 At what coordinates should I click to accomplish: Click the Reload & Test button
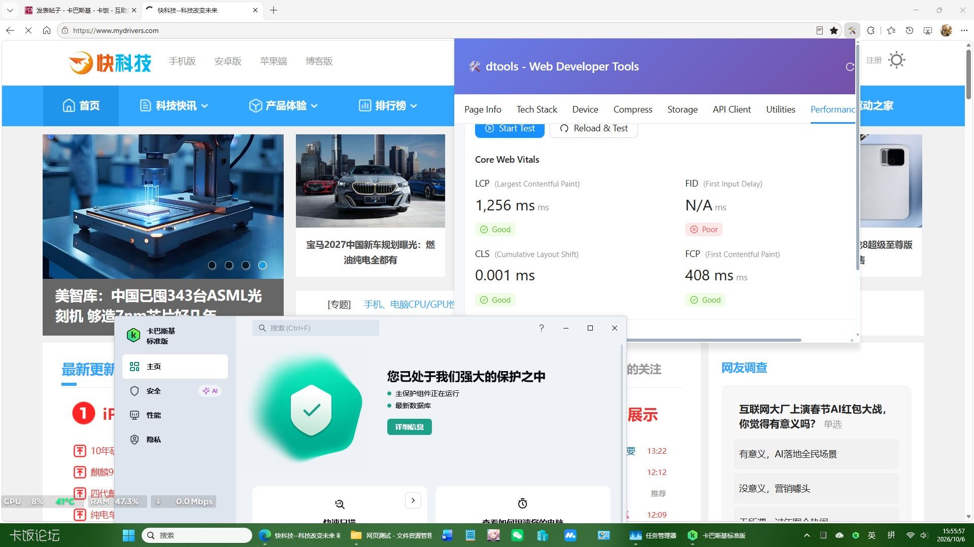(x=593, y=129)
